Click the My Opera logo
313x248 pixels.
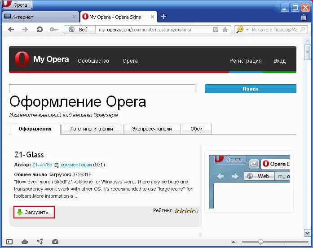[42, 59]
